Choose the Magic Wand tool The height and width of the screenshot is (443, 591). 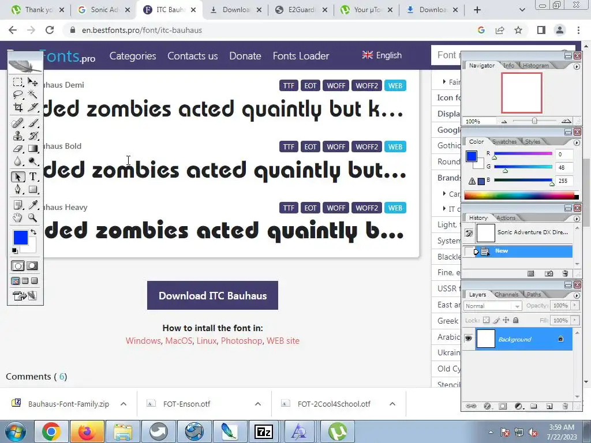tap(33, 95)
